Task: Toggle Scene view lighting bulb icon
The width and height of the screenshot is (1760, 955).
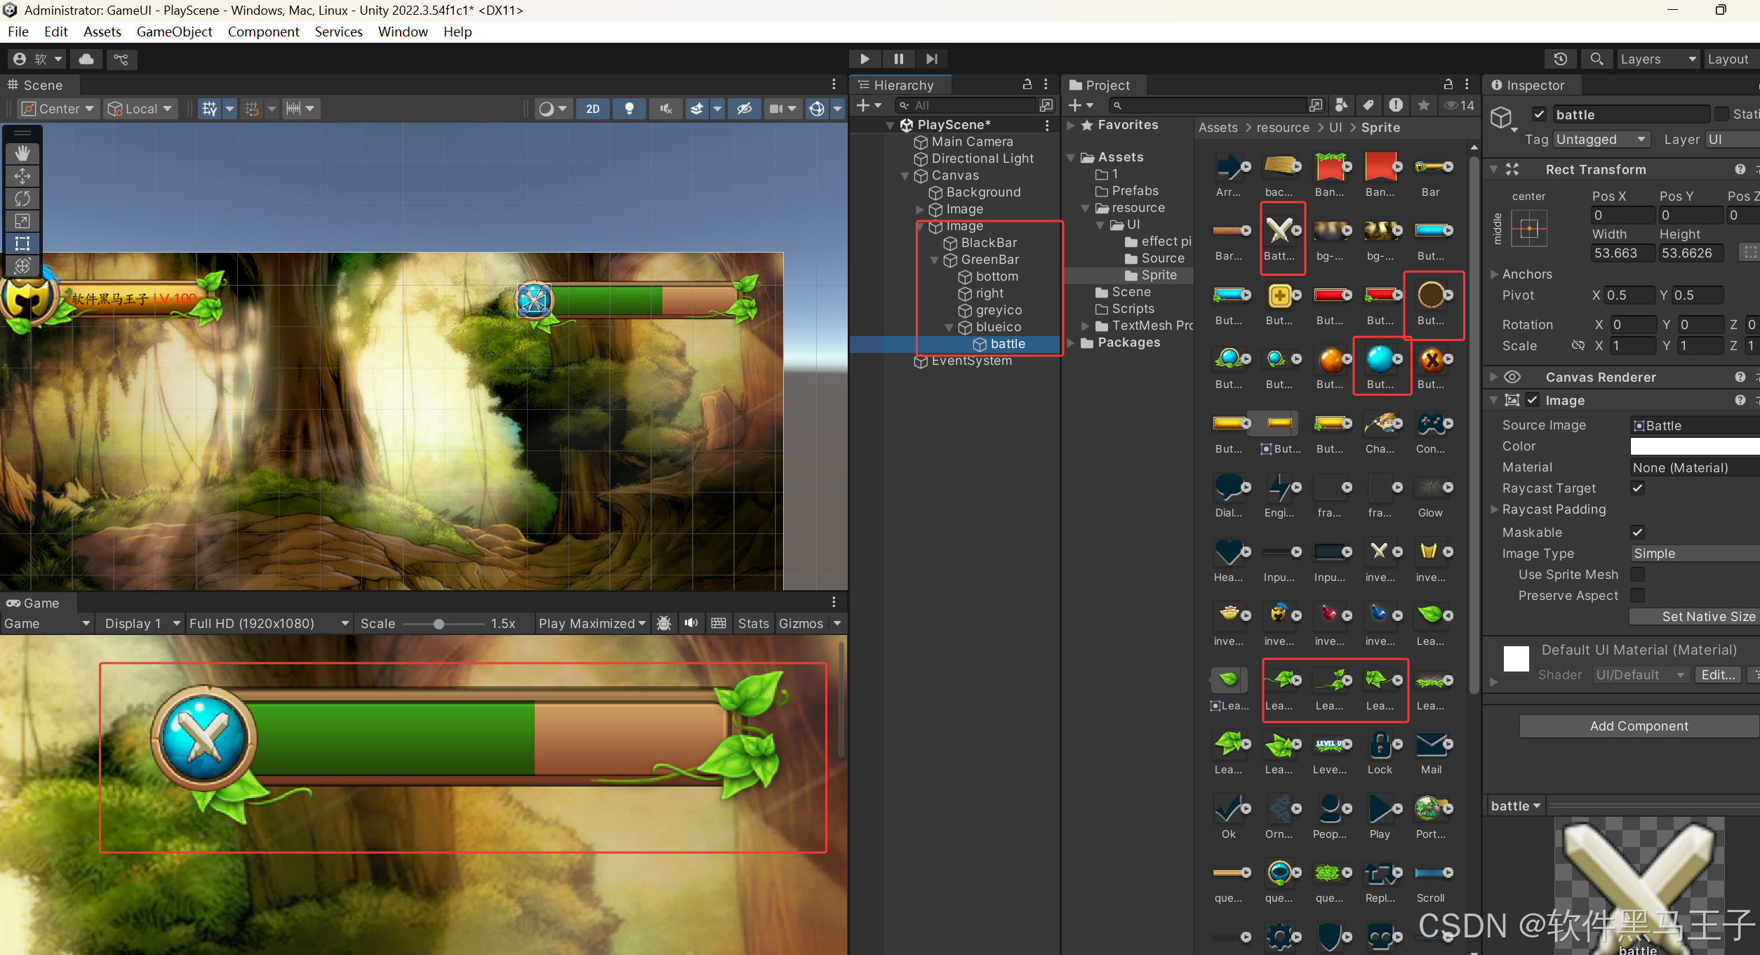Action: 629,109
